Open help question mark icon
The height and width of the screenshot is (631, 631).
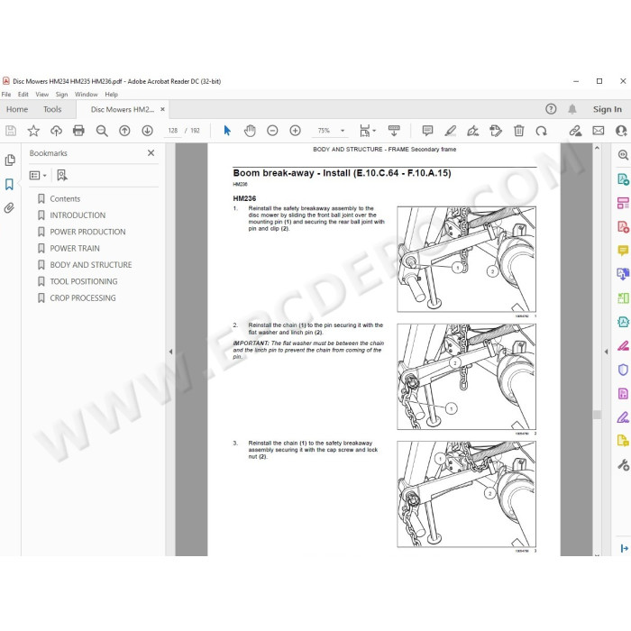click(x=551, y=109)
